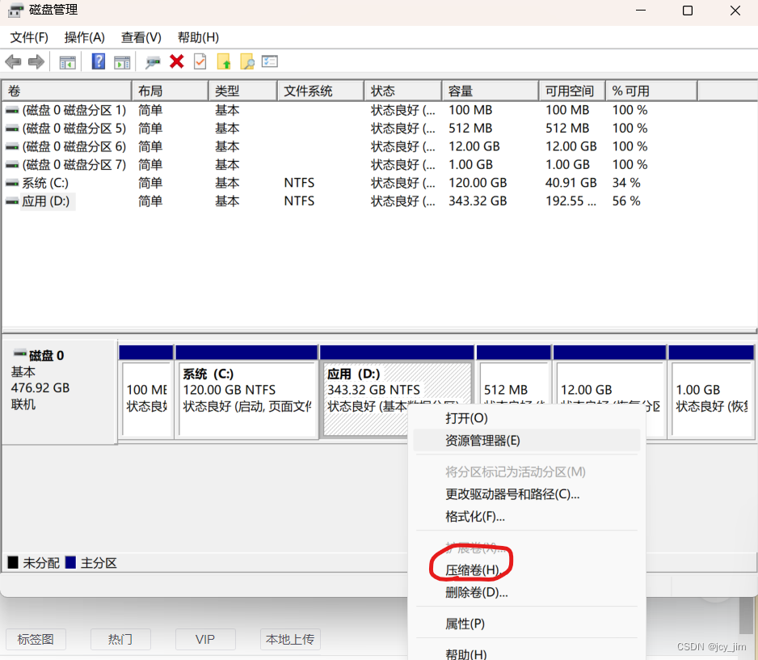Sort by the 卷 column header

(67, 91)
